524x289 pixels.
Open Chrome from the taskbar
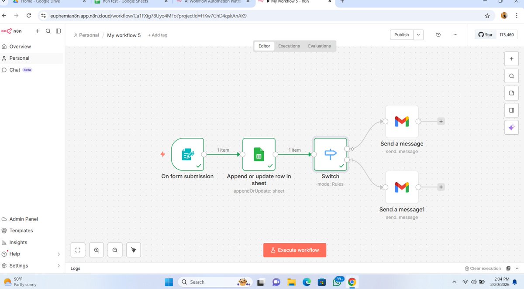[x=352, y=282]
